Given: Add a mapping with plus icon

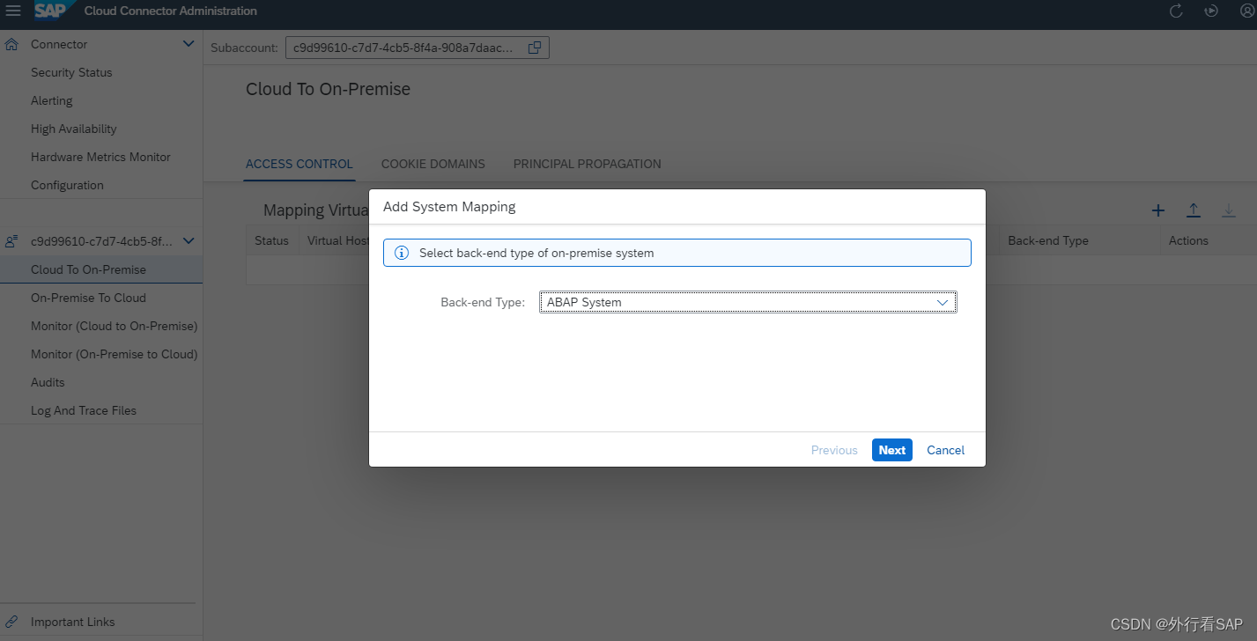Looking at the screenshot, I should pos(1158,210).
